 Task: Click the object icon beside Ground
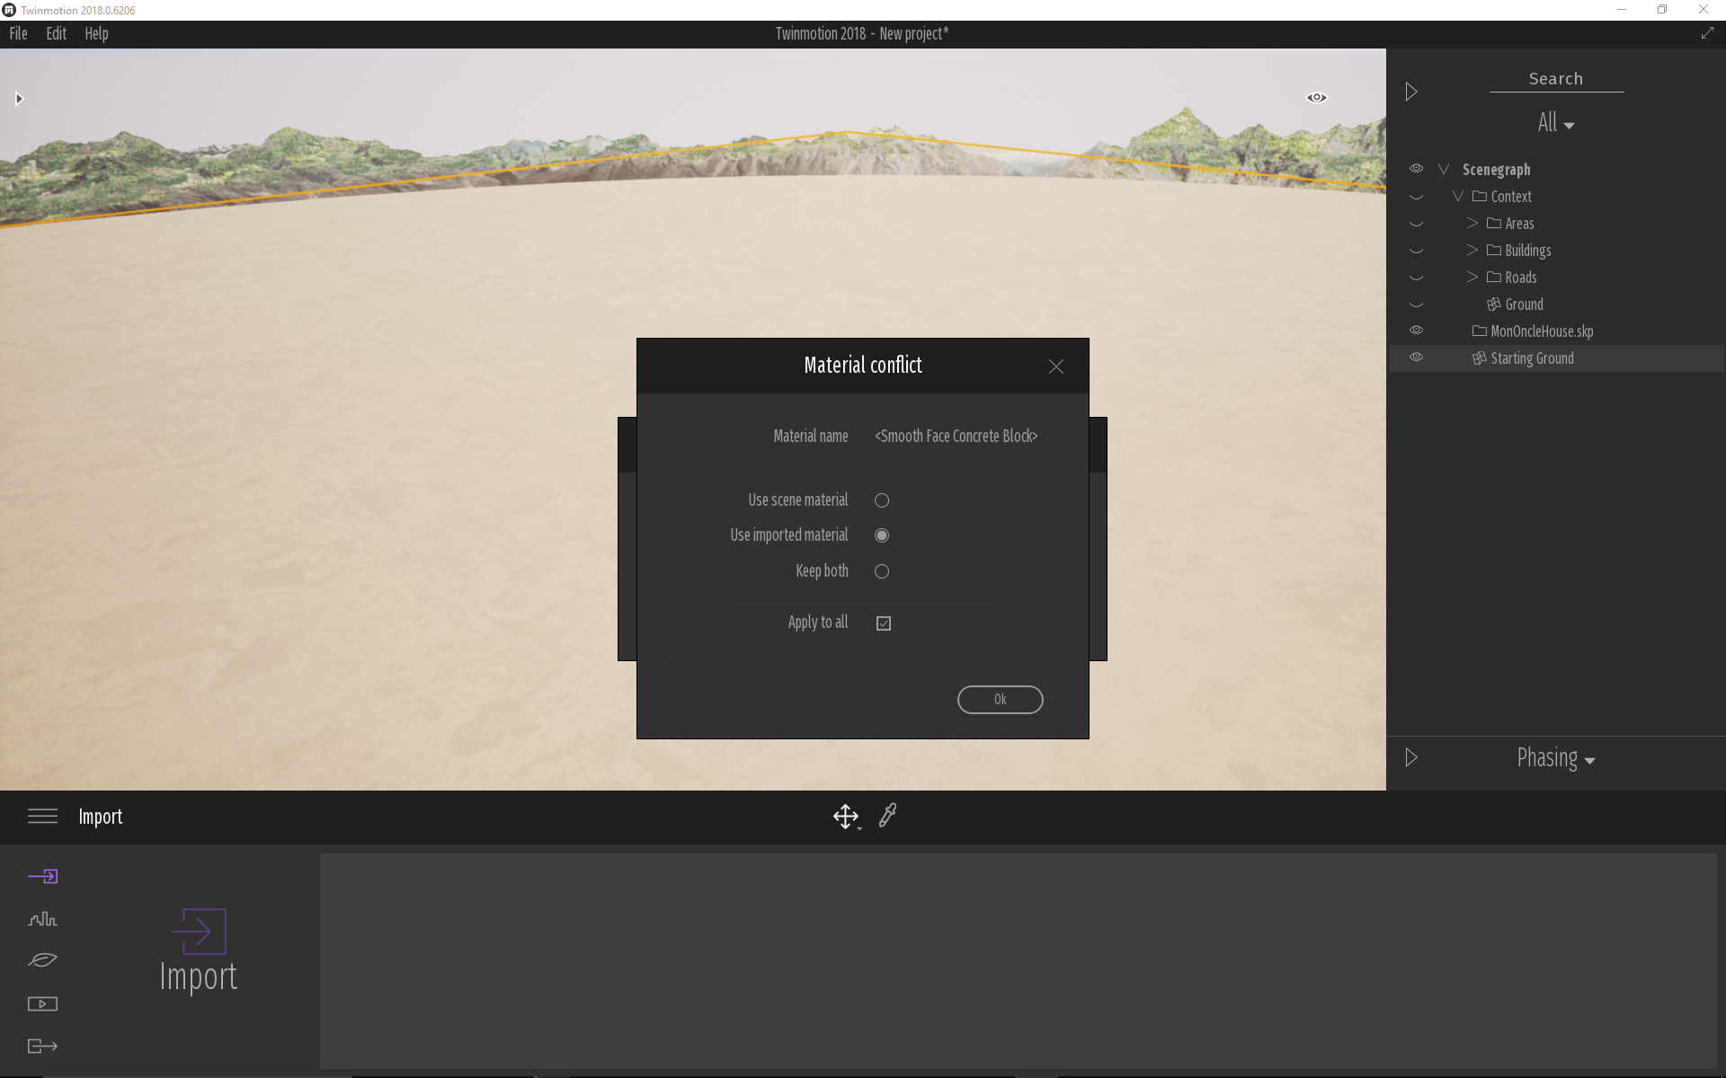[x=1493, y=304]
